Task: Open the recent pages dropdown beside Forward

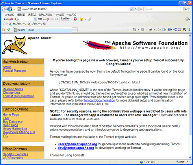Action: [14, 9]
